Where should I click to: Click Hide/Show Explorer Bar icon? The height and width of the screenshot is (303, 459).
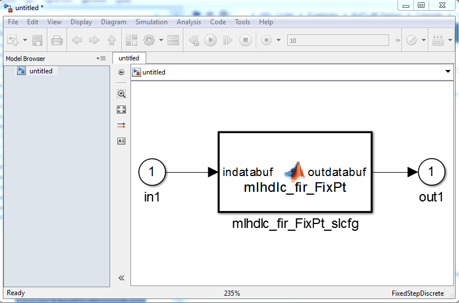click(x=121, y=72)
